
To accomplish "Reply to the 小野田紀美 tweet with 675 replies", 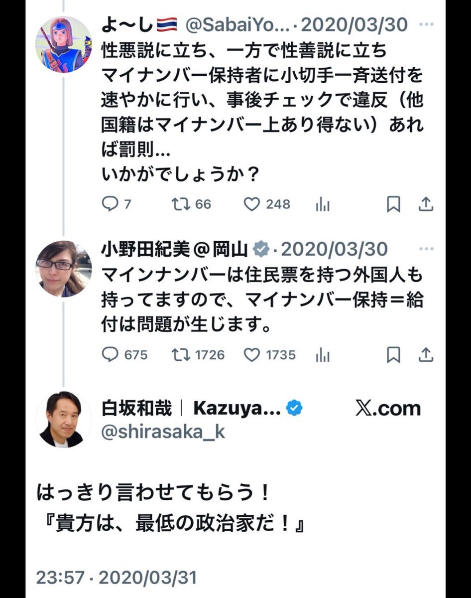I will click(x=109, y=354).
